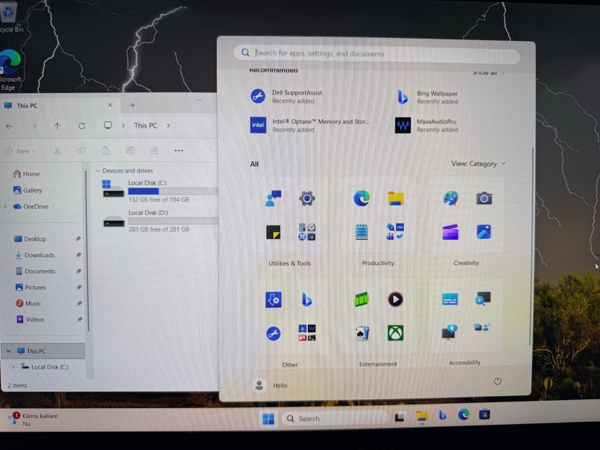Open Microsoft Edge from the taskbar

click(464, 414)
